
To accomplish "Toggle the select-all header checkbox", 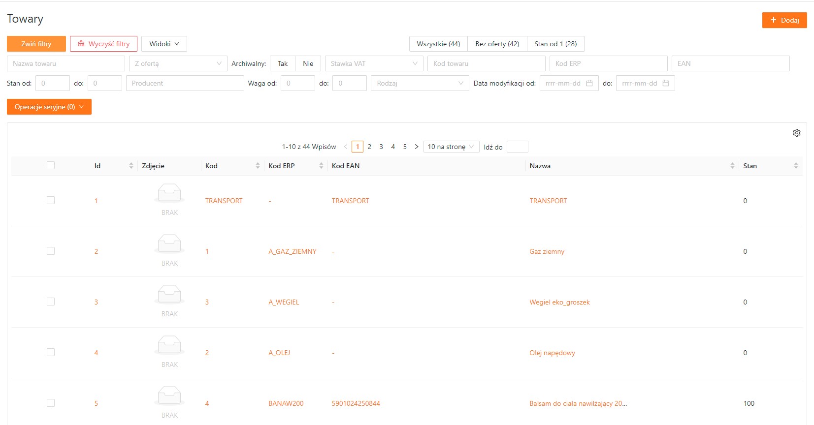I will [x=51, y=165].
